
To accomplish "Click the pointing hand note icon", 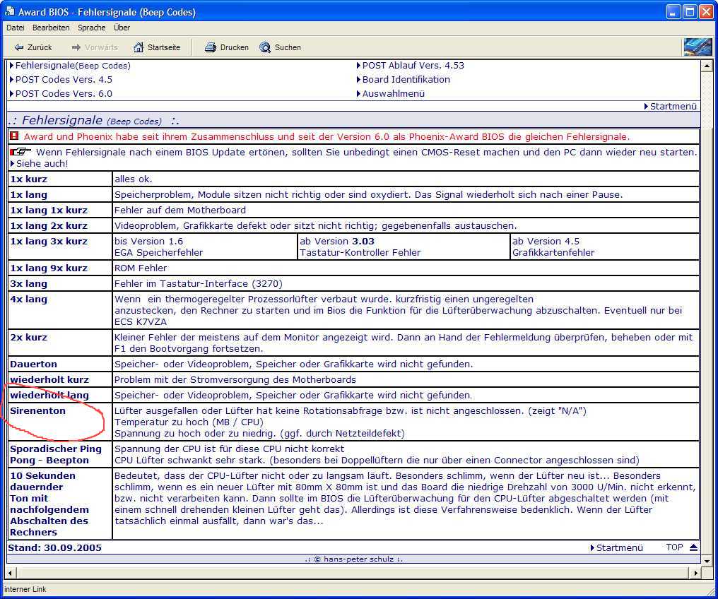I will 20,151.
